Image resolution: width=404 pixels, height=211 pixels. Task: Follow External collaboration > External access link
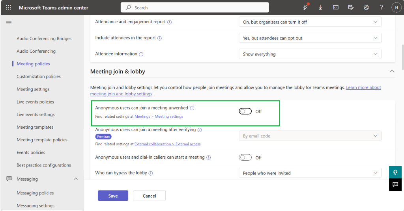click(167, 144)
